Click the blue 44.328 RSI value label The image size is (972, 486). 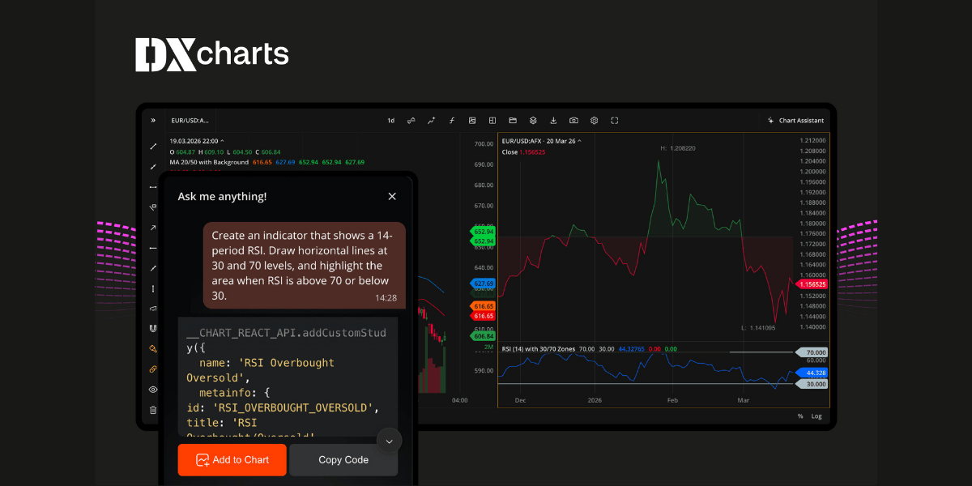[812, 373]
